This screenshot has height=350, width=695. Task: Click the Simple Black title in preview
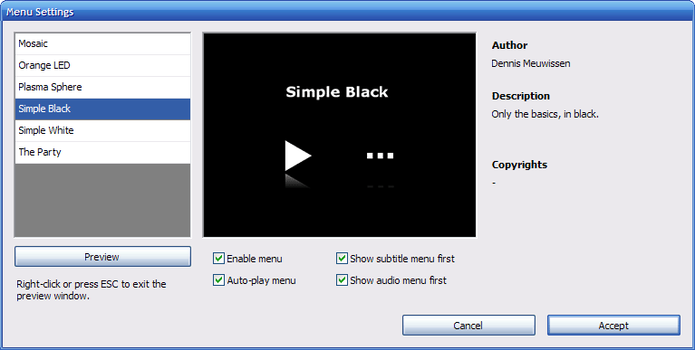click(x=337, y=92)
